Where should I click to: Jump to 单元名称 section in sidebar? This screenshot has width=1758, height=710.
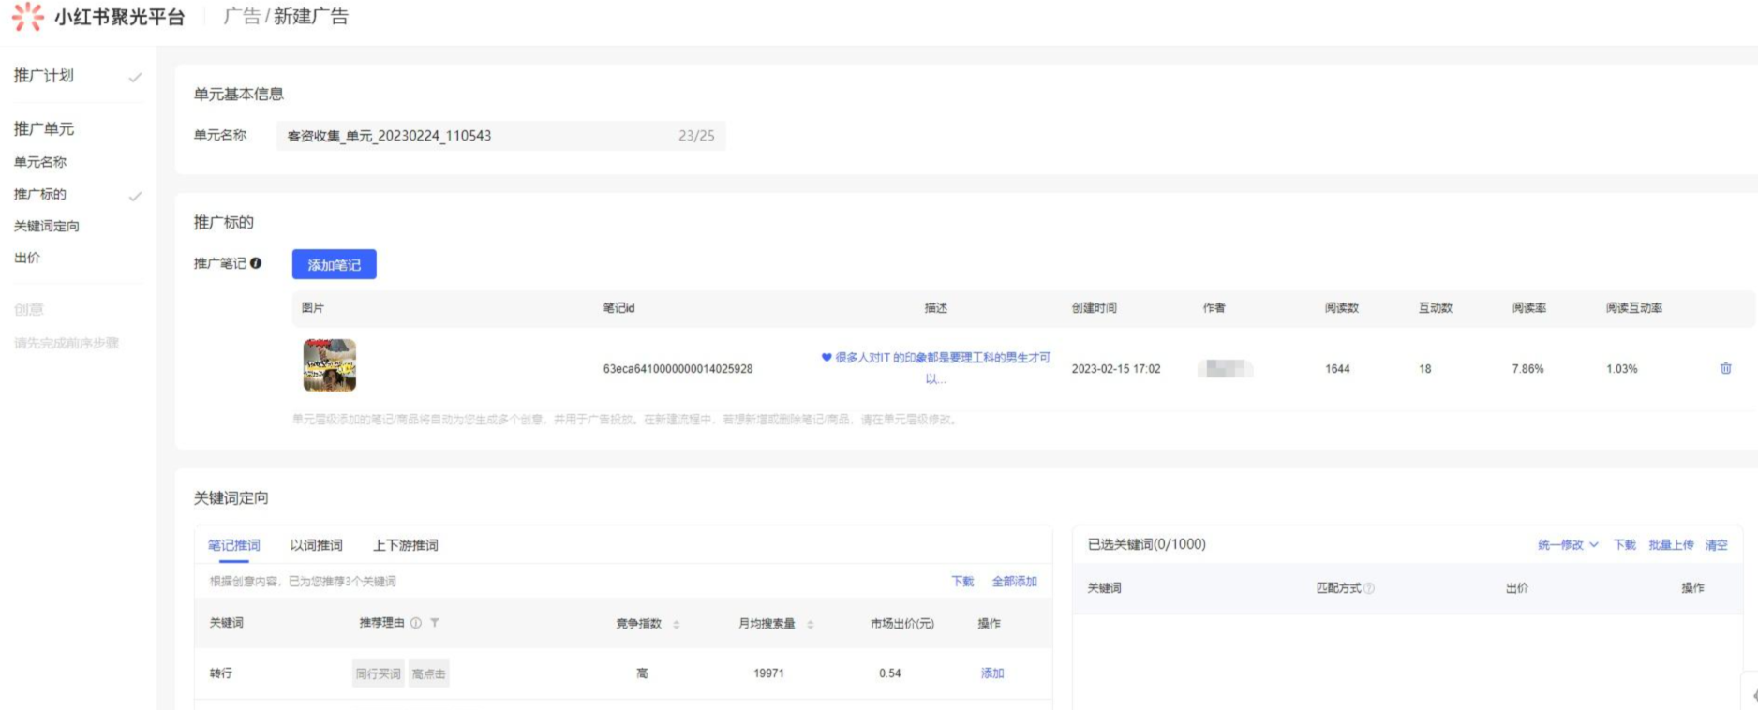pos(40,162)
